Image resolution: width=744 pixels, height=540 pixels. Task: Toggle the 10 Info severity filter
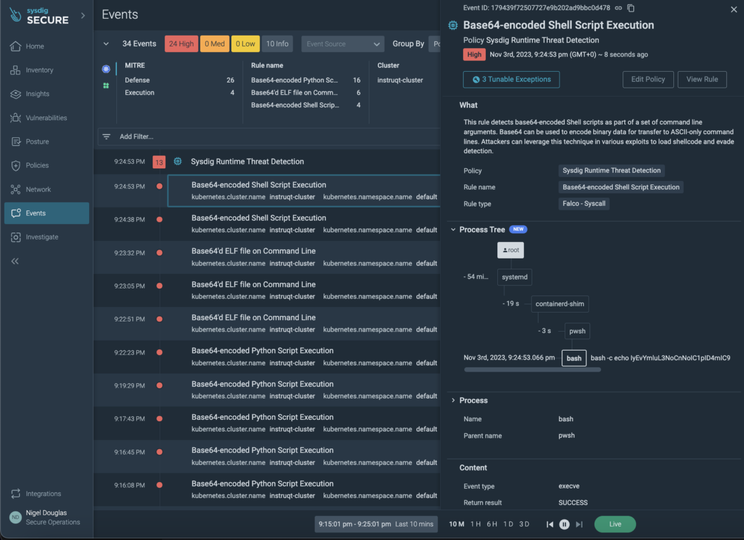point(277,44)
